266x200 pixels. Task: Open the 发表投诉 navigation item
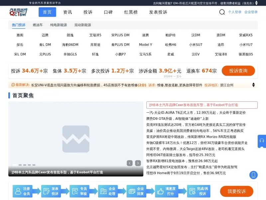point(158,12)
